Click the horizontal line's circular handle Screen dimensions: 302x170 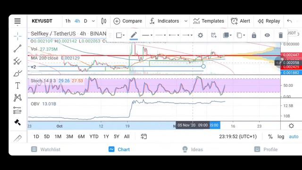pos(203,67)
